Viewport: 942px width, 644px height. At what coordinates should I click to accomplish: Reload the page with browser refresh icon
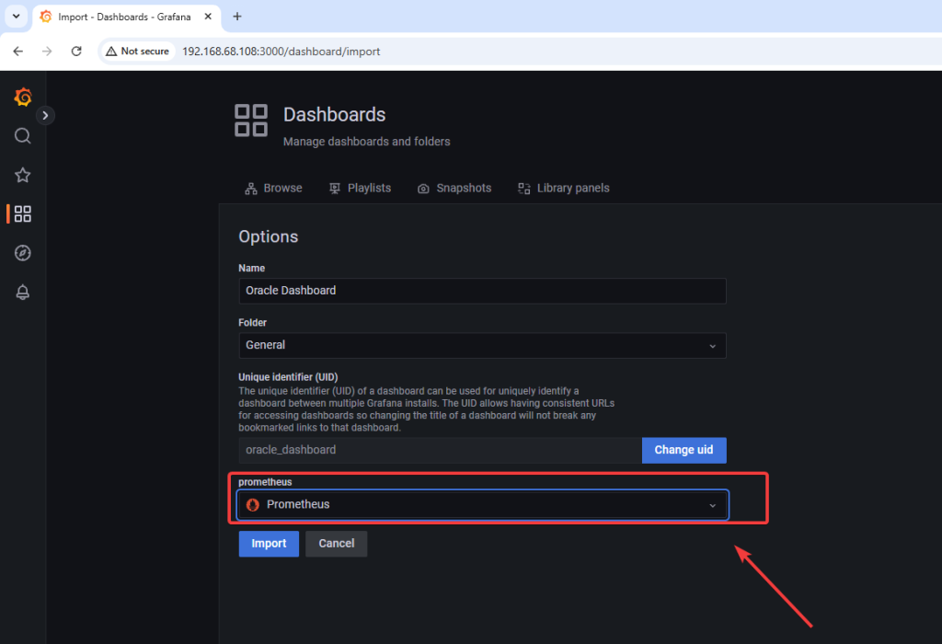76,52
